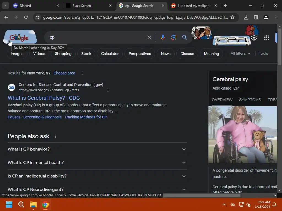The width and height of the screenshot is (282, 211).
Task: Open Chrome profile icon
Action: click(266, 17)
